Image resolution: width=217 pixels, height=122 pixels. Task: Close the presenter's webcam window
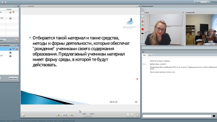[x=183, y=13]
